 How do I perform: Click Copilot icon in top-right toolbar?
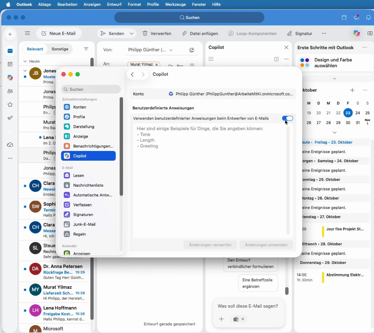click(x=356, y=33)
